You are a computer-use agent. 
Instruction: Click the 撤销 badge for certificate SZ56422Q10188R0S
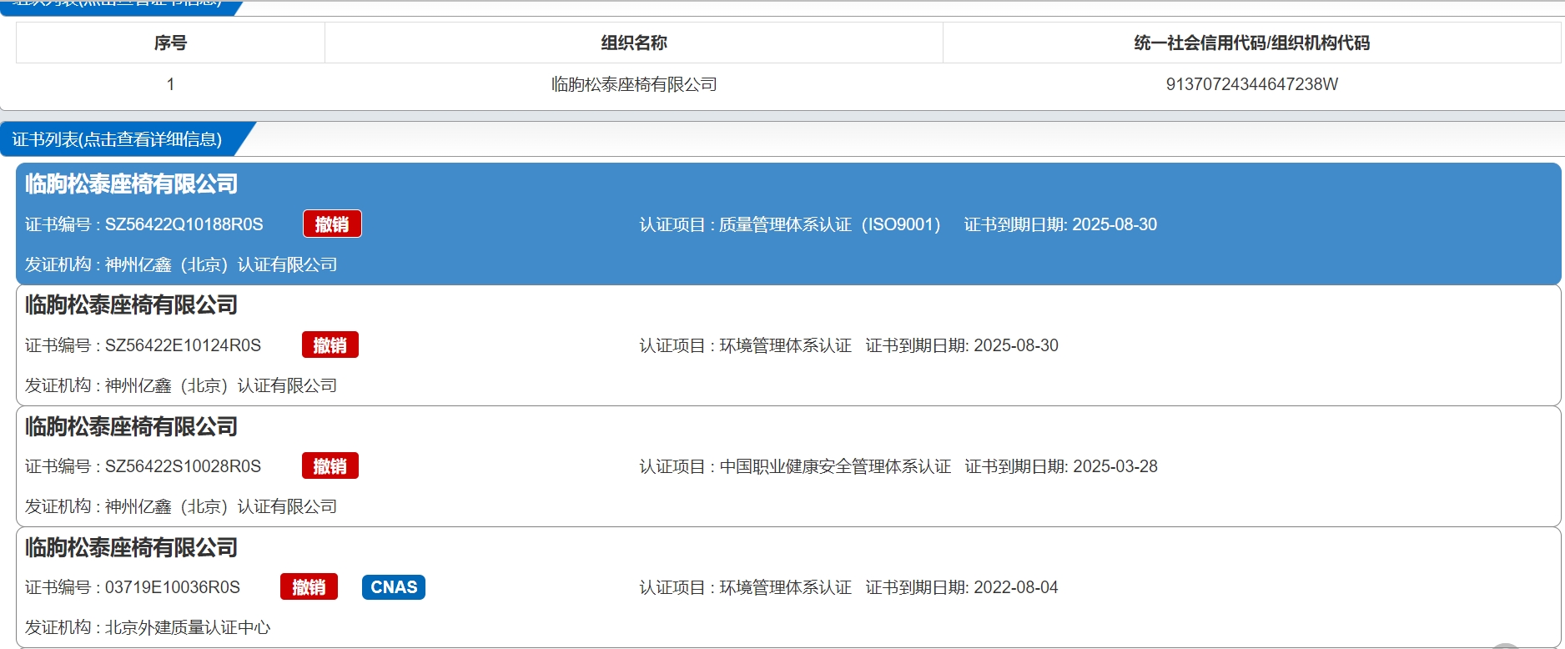332,224
